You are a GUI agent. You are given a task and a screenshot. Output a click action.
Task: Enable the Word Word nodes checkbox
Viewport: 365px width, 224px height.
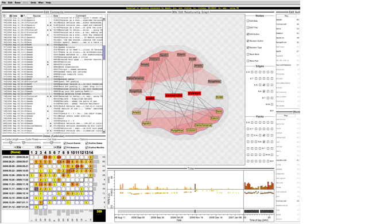pyautogui.click(x=248, y=54)
